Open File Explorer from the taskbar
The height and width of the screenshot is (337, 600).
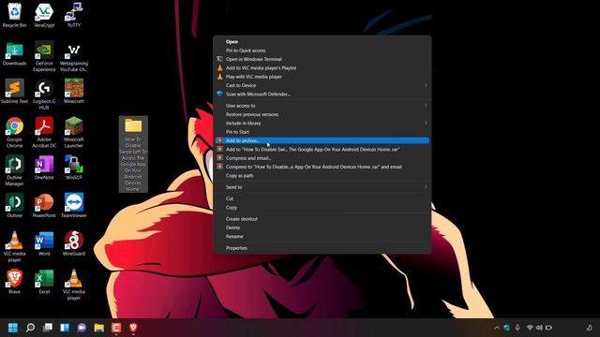tap(99, 328)
